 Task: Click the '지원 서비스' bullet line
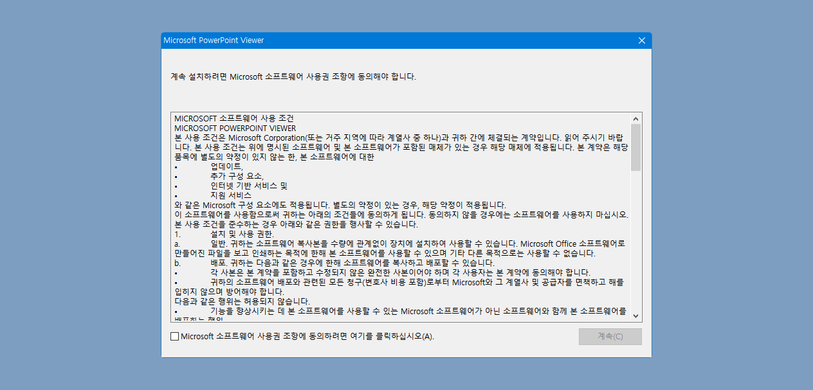click(213, 195)
